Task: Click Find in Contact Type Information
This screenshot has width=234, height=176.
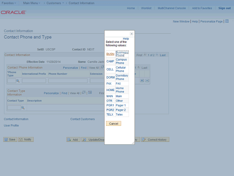Action: point(64,93)
